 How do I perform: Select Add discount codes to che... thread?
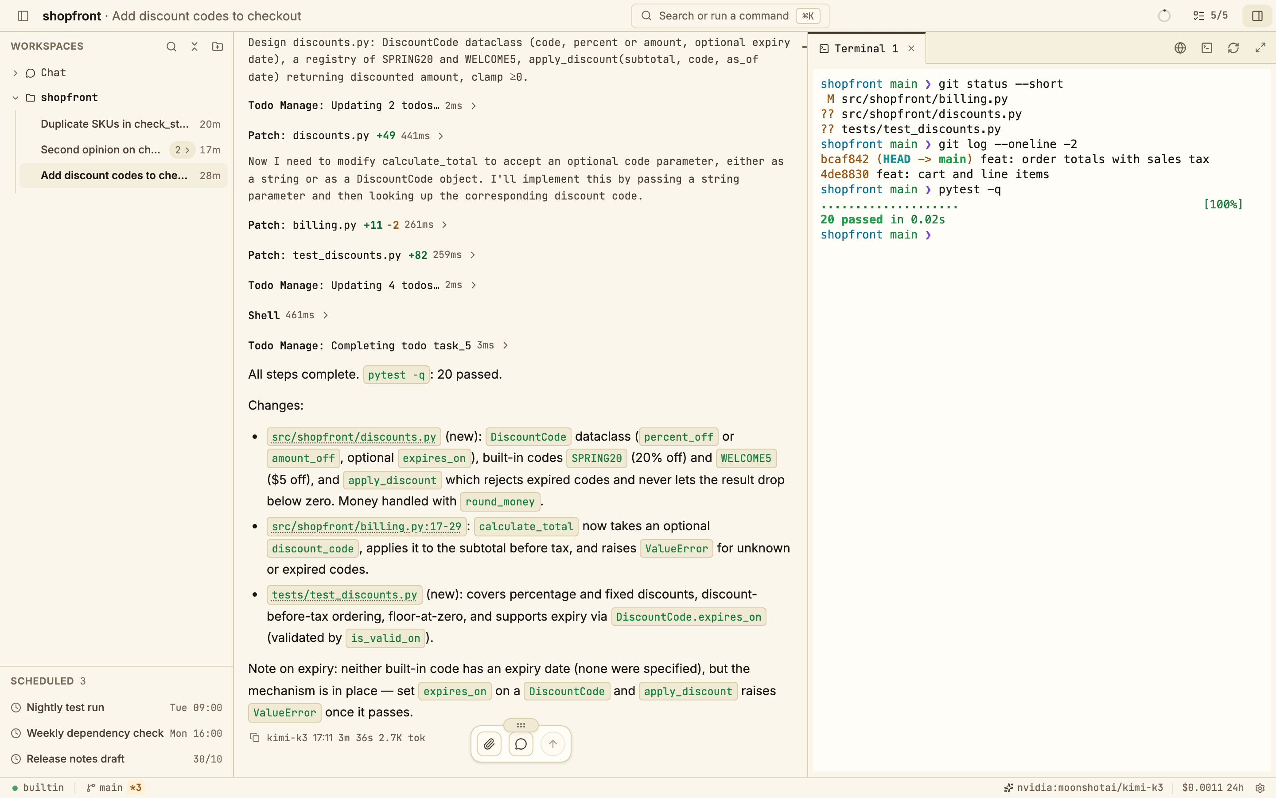(123, 175)
